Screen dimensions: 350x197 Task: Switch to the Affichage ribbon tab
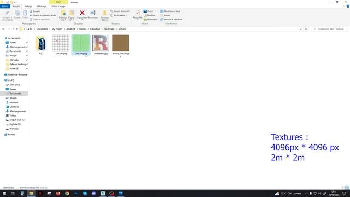click(x=42, y=7)
